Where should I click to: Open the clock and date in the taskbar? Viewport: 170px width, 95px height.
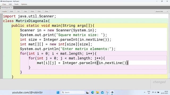coord(164,92)
